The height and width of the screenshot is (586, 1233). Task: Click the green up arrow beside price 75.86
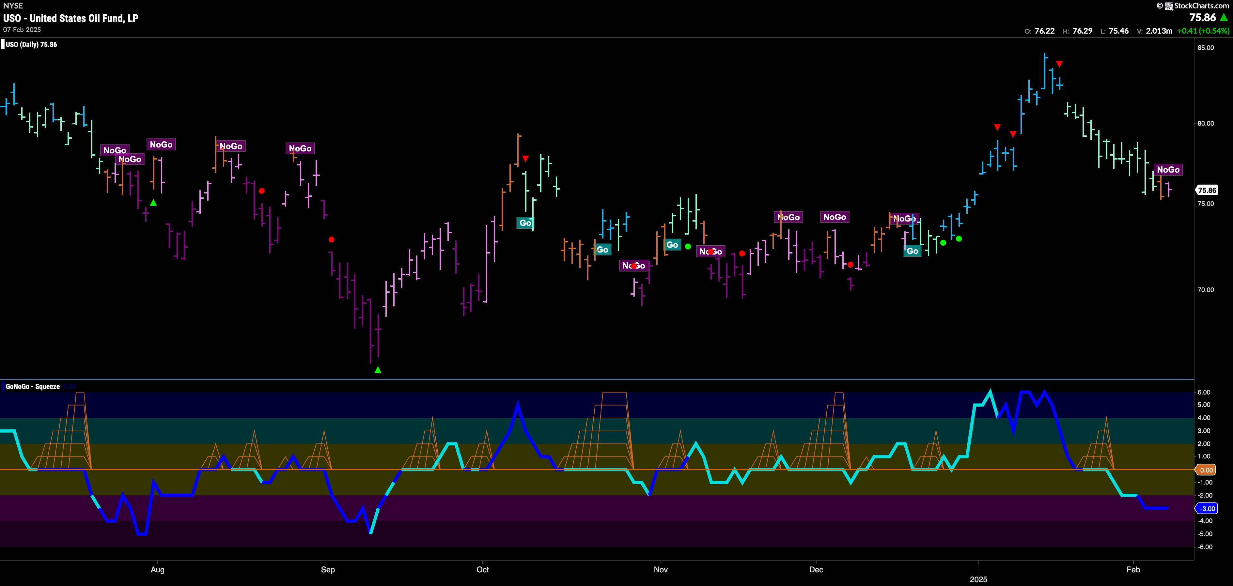coord(1225,18)
